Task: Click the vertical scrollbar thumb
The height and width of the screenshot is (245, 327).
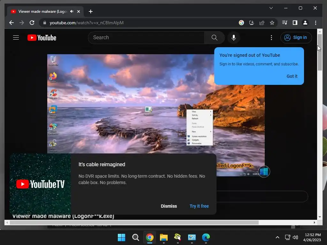Action: coord(319,52)
